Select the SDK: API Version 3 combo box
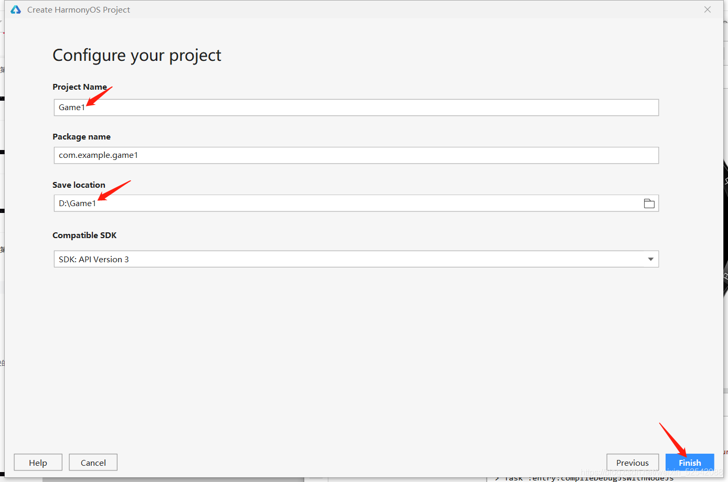This screenshot has width=728, height=482. click(x=356, y=259)
